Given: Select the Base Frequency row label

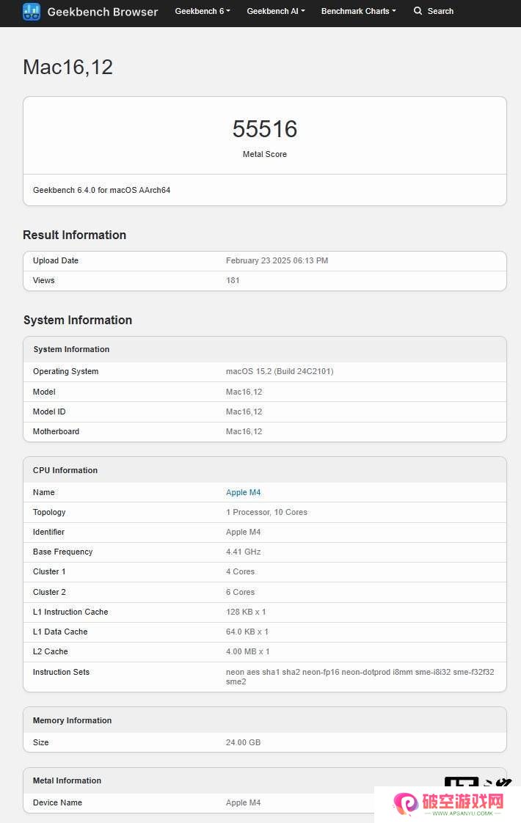Looking at the screenshot, I should (x=62, y=552).
